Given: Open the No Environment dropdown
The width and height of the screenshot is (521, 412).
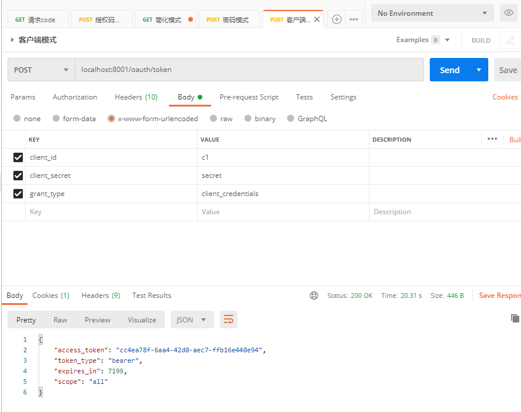Looking at the screenshot, I should coord(432,12).
